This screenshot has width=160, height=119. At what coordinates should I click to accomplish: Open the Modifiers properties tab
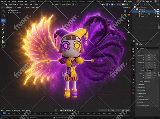tap(133, 73)
